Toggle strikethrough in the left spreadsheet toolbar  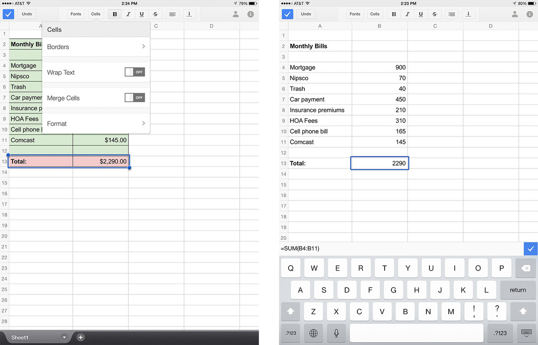(155, 14)
